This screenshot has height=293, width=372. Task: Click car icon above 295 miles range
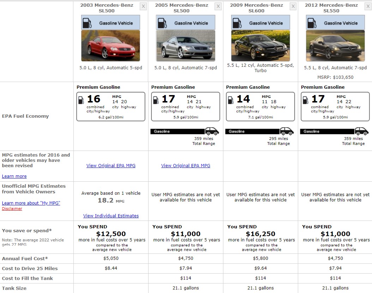287,131
